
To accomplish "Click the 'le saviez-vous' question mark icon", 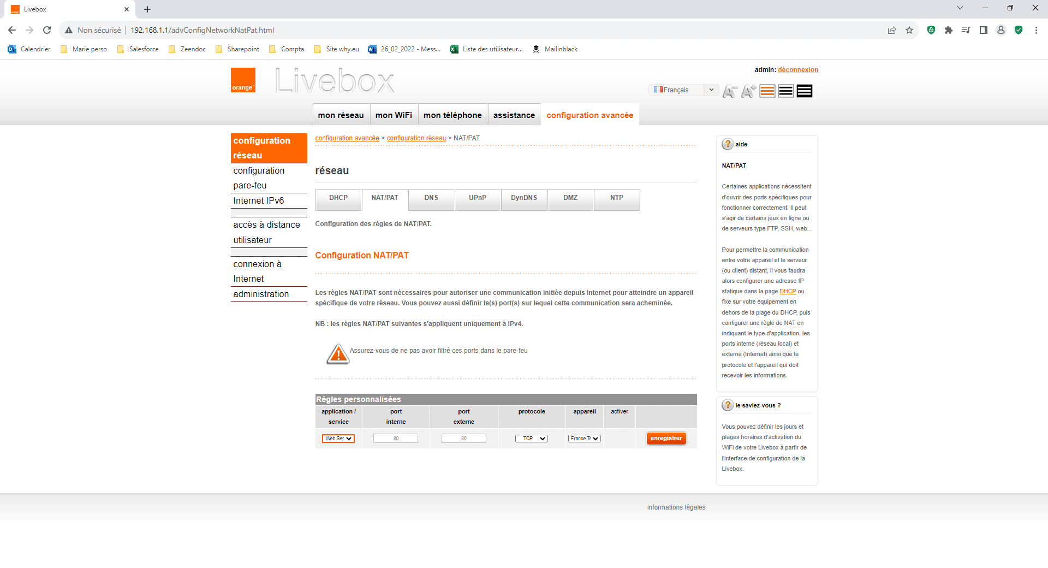I will tap(728, 405).
